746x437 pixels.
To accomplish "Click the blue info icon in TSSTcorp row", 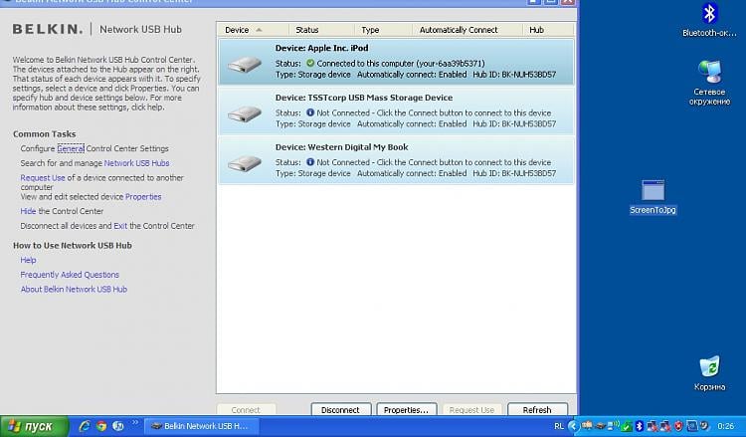I will click(x=310, y=112).
